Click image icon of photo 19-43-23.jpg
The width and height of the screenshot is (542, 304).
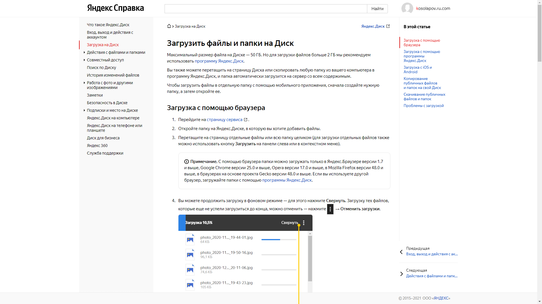click(x=190, y=285)
